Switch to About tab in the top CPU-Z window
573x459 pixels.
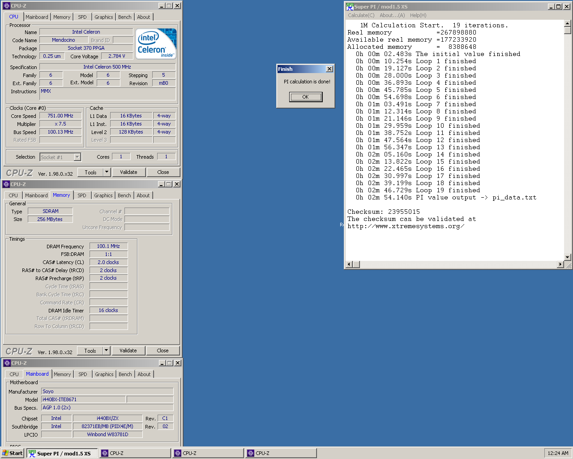pos(144,17)
